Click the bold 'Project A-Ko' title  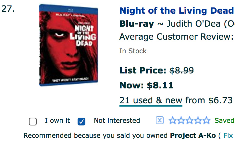[x=193, y=136]
